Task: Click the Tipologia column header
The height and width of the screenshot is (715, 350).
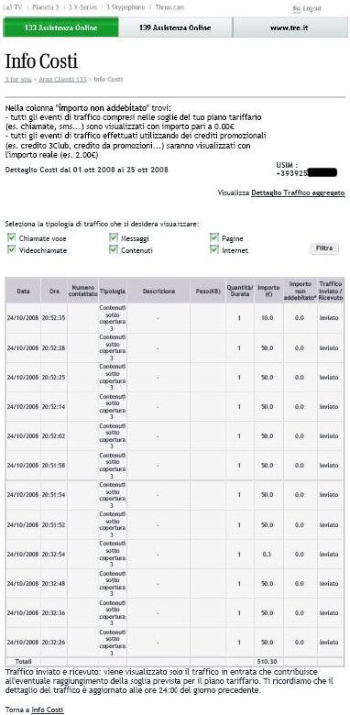Action: pos(113,291)
